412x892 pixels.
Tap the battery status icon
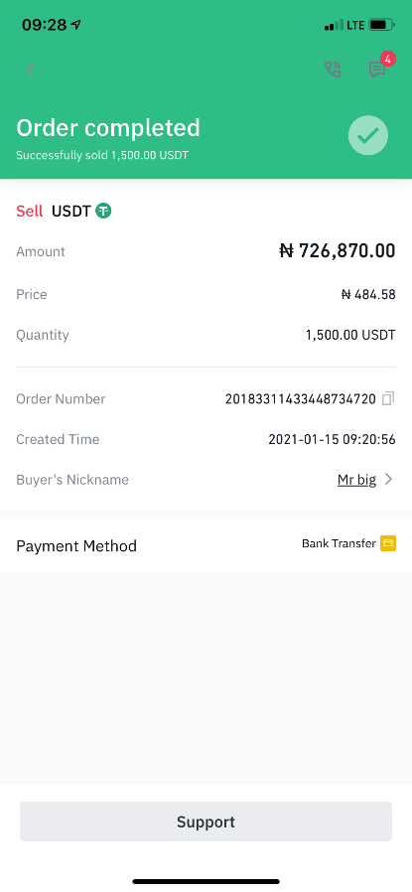coord(382,25)
